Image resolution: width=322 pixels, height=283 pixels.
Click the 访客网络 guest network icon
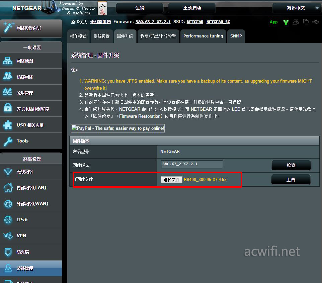(8, 76)
